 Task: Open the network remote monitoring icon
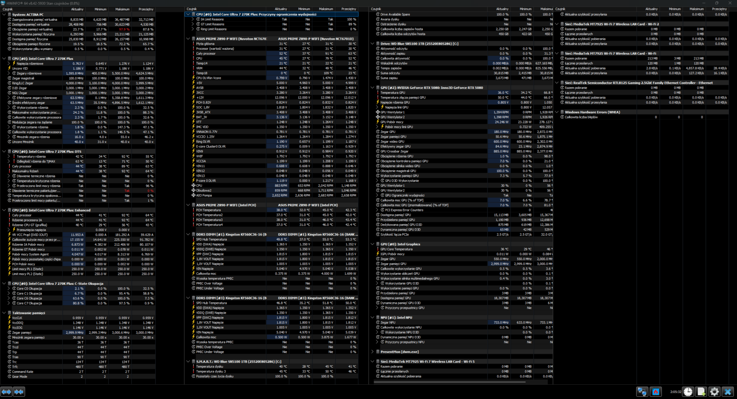click(642, 392)
